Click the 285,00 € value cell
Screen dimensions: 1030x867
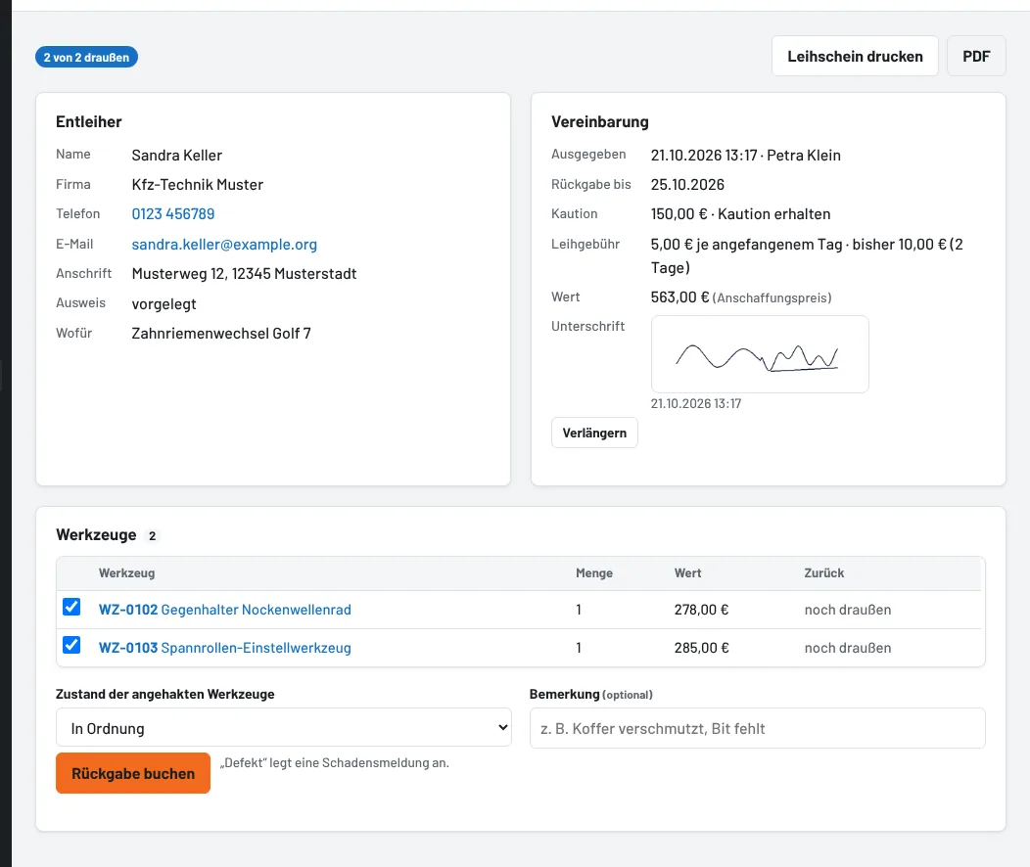point(701,648)
